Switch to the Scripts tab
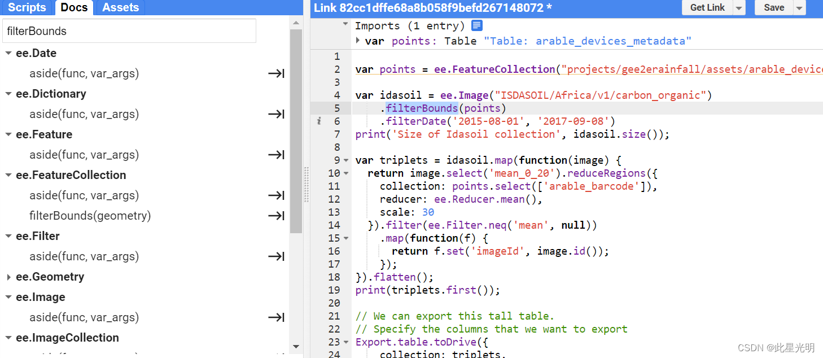The height and width of the screenshot is (358, 823). click(27, 7)
